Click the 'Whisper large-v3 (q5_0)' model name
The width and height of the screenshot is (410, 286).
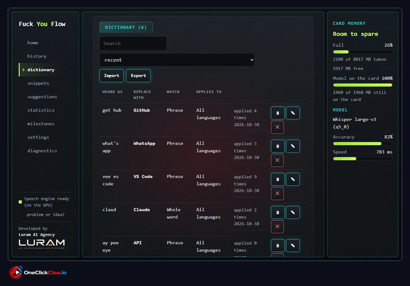(x=354, y=123)
